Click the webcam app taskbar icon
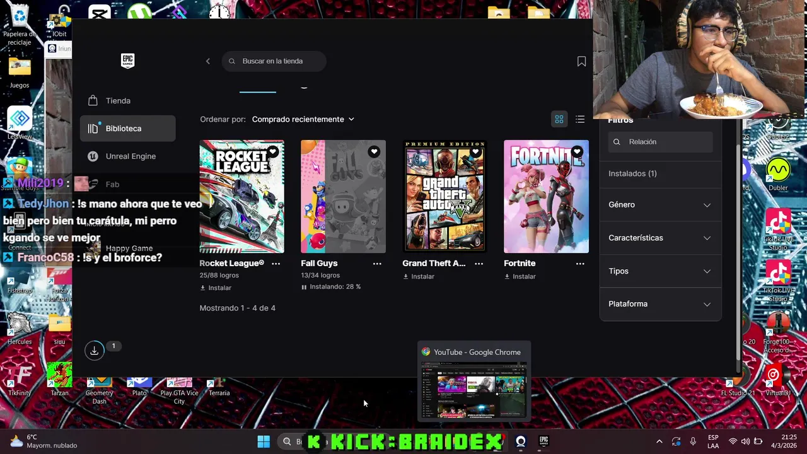Viewport: 807px width, 454px height. point(521,441)
